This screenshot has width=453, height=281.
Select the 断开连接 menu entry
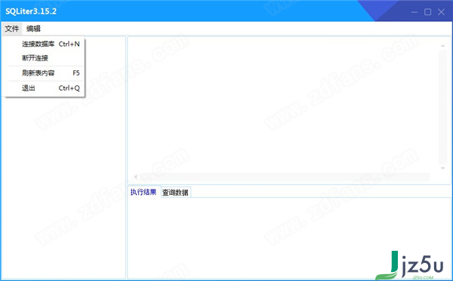tap(44, 58)
